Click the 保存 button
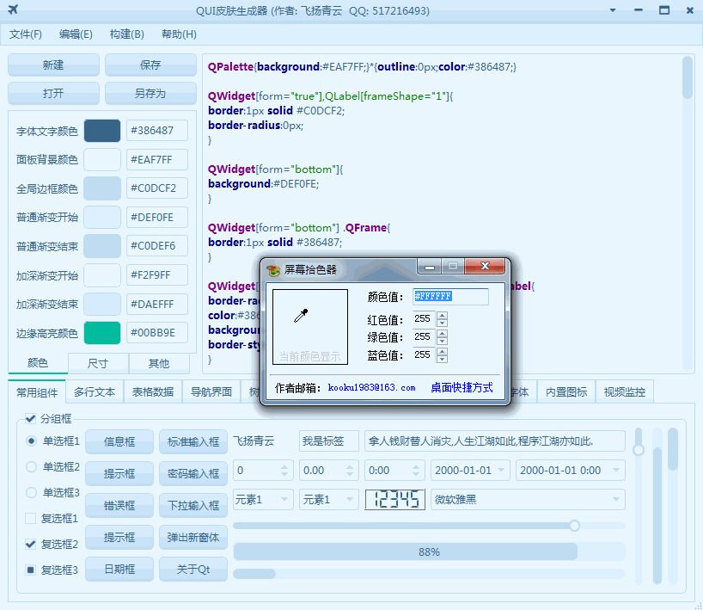The image size is (703, 610). 150,65
